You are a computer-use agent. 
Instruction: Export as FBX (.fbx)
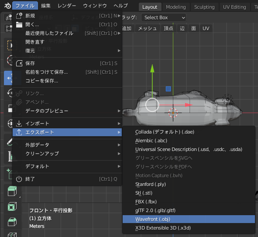189,202
